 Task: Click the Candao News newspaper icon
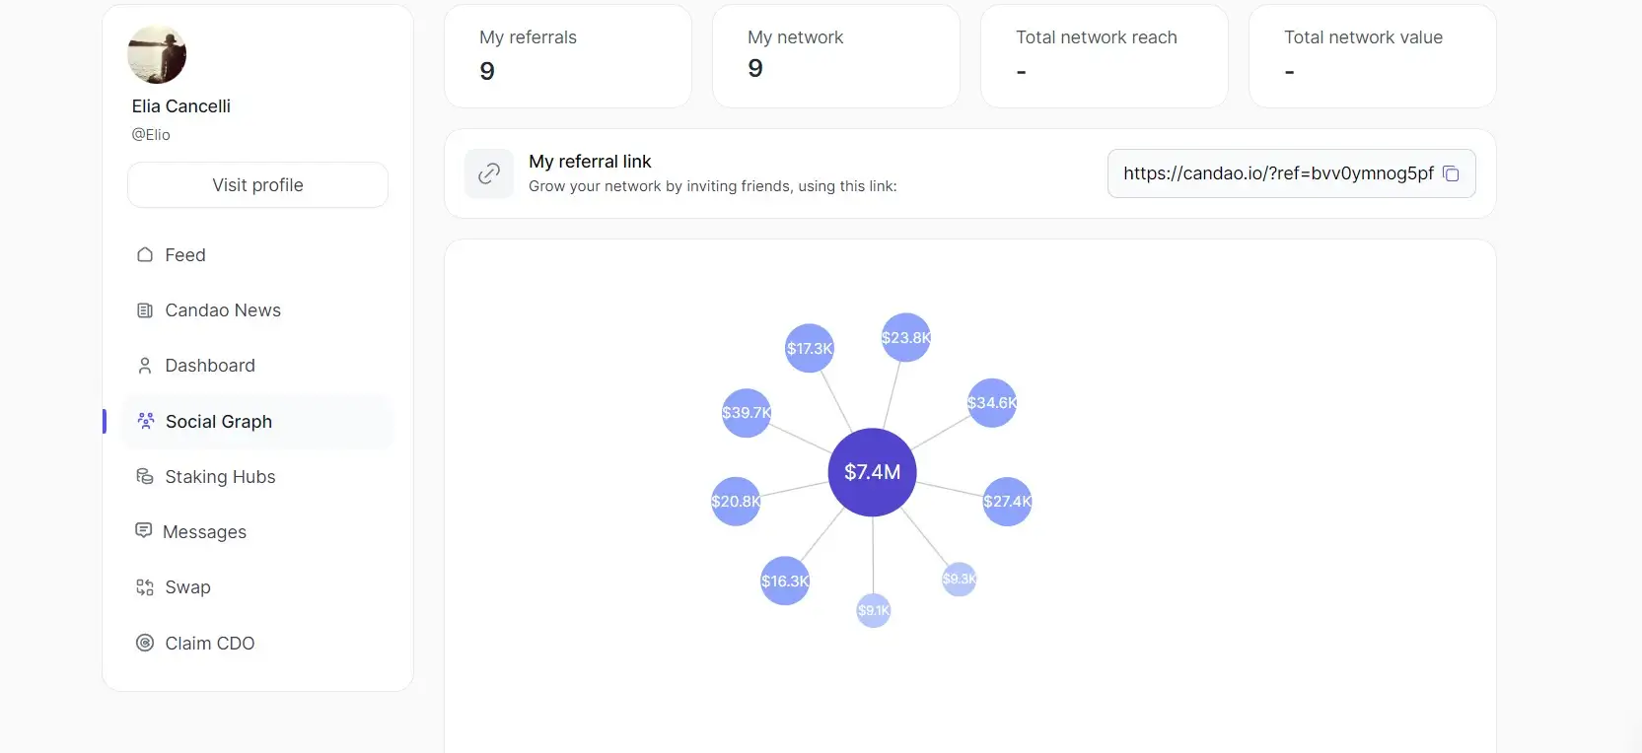point(145,310)
